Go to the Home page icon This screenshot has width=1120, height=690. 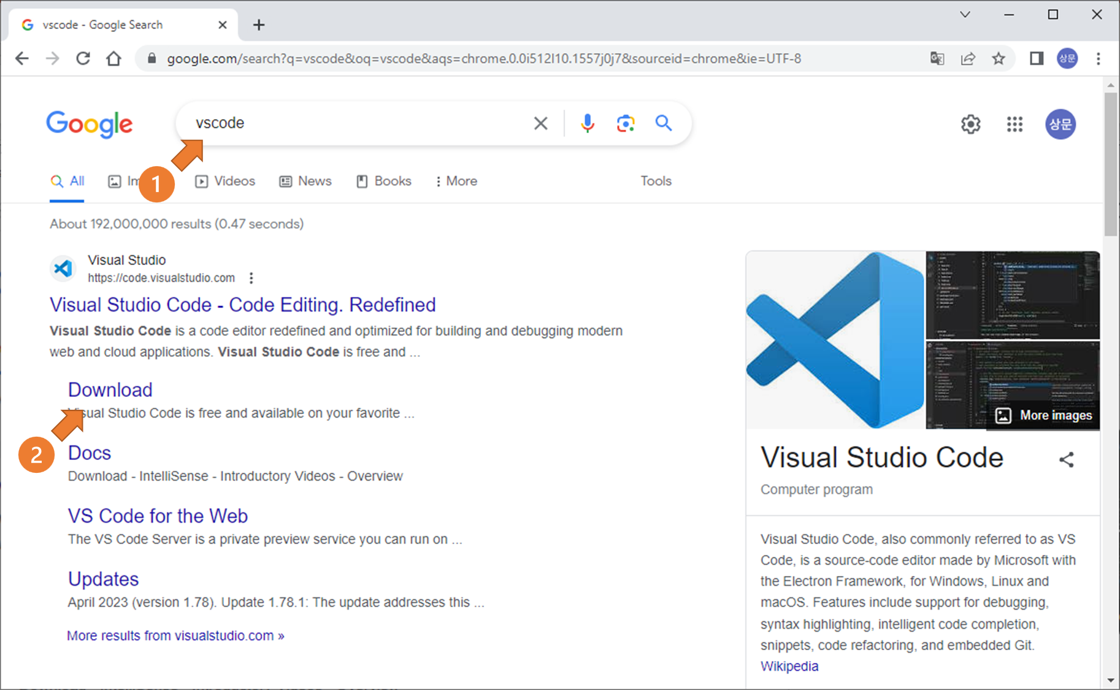(x=113, y=59)
